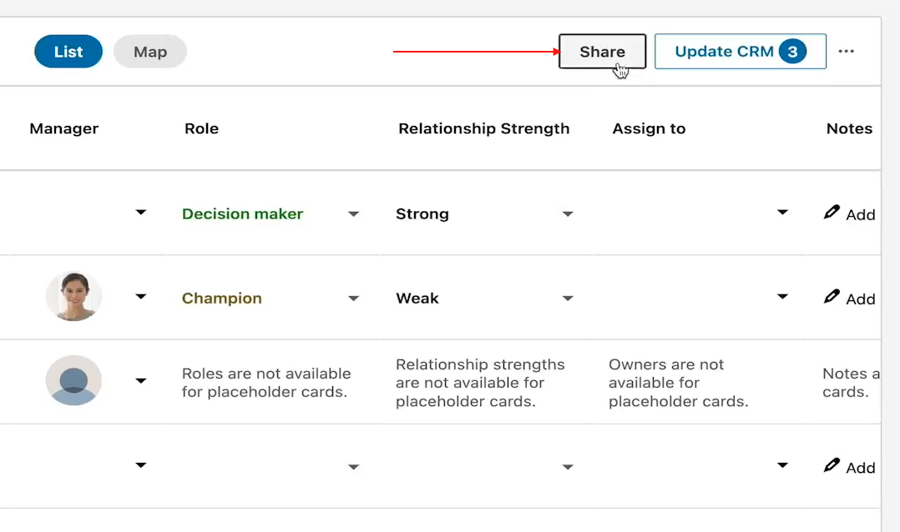Click the Share button
Viewport: 900px width, 532px height.
602,52
